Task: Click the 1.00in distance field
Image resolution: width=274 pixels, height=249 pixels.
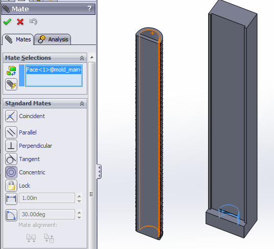Action: [47, 198]
